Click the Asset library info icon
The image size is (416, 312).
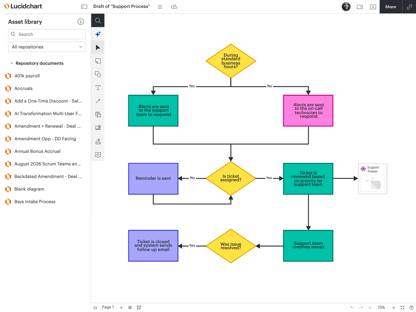click(81, 22)
